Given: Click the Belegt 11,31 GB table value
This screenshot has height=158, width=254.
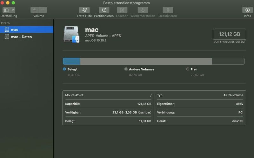Looking at the screenshot, I should [145, 121].
